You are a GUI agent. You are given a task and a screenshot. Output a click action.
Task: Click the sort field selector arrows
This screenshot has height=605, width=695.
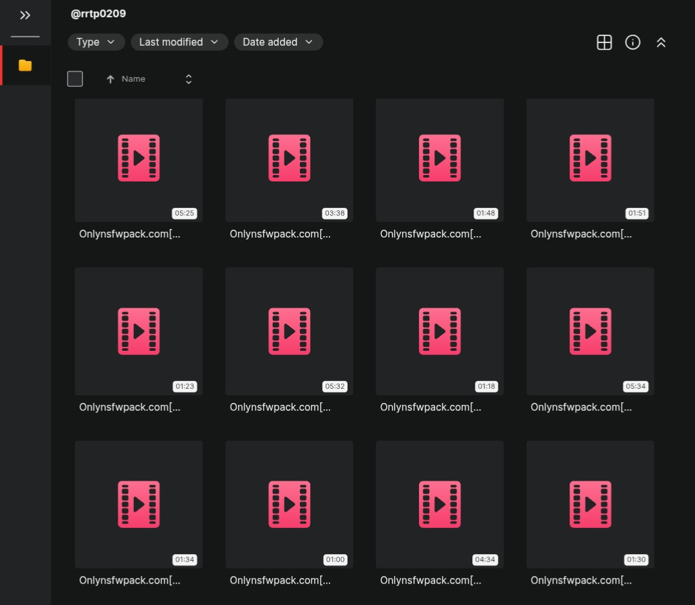189,79
